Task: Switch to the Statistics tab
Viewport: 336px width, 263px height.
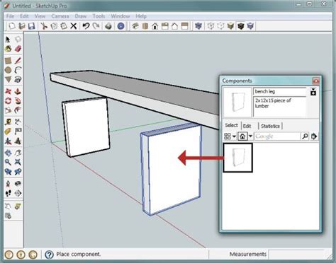Action: [270, 126]
